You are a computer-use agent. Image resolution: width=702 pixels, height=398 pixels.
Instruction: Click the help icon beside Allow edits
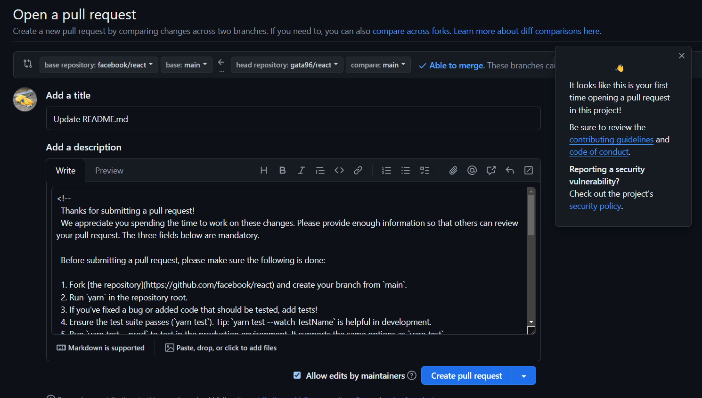412,375
